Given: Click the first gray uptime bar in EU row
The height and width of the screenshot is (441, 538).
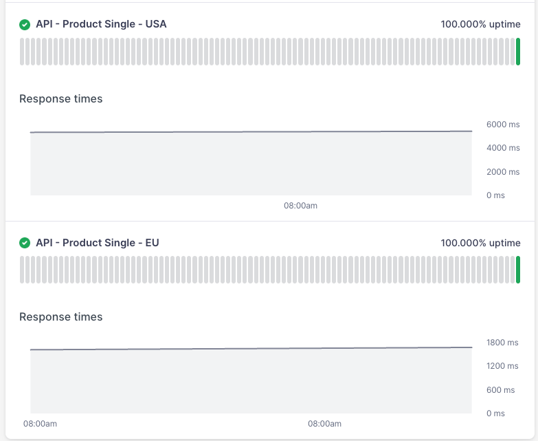Looking at the screenshot, I should (22, 270).
